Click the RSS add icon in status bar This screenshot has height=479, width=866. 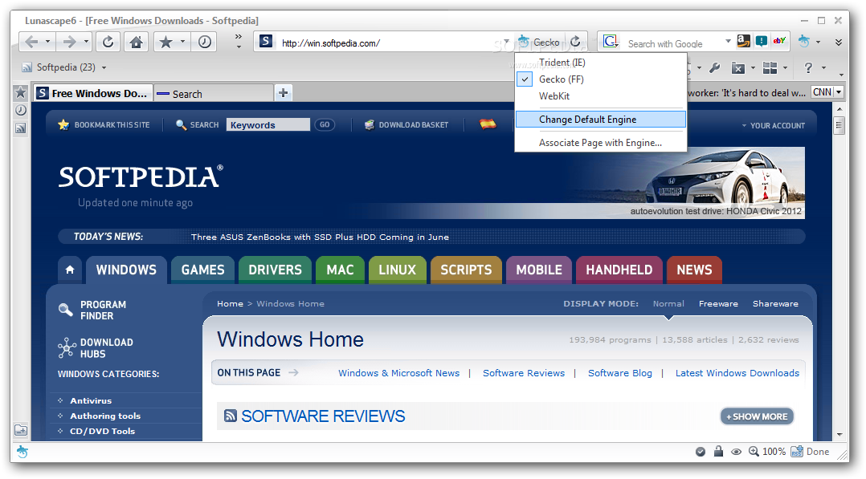point(796,452)
